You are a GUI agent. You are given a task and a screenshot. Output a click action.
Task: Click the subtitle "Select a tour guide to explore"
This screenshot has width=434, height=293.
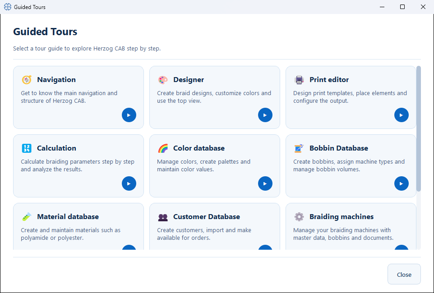tap(52, 49)
